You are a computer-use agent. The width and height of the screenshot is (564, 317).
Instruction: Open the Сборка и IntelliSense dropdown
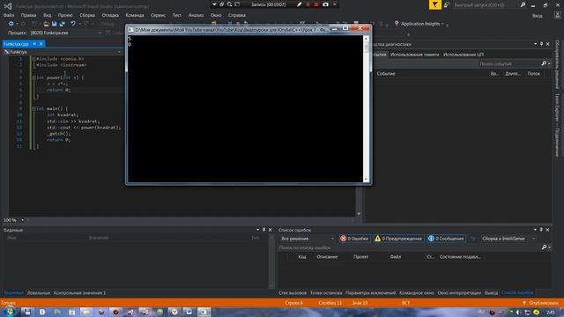[508, 239]
